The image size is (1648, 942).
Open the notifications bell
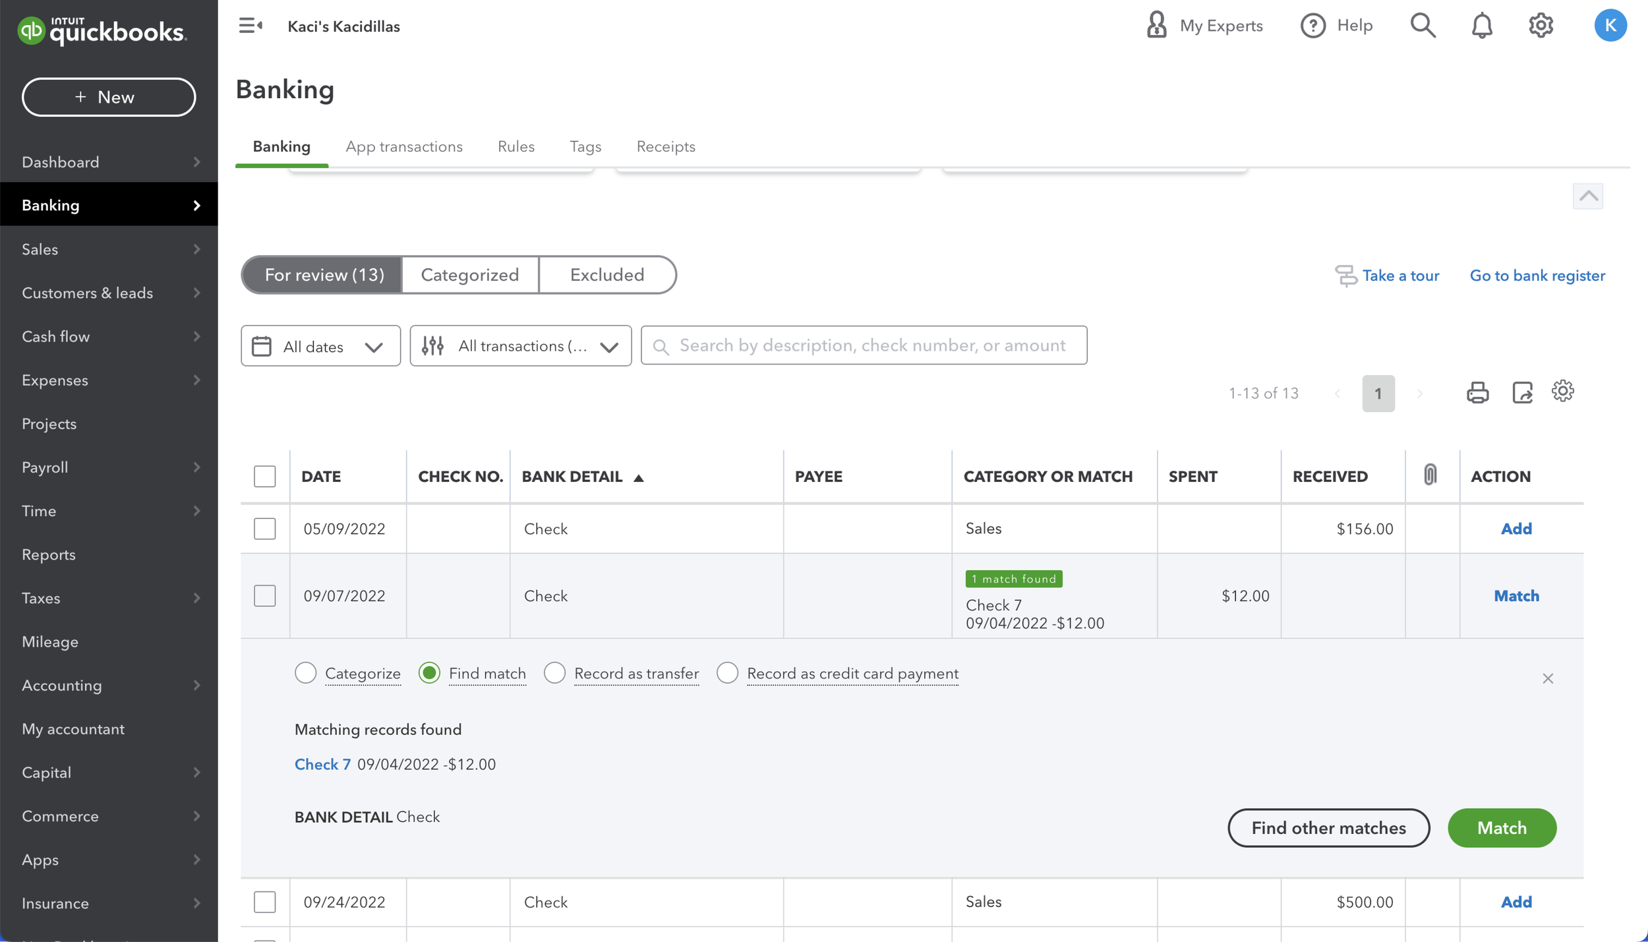pyautogui.click(x=1482, y=26)
